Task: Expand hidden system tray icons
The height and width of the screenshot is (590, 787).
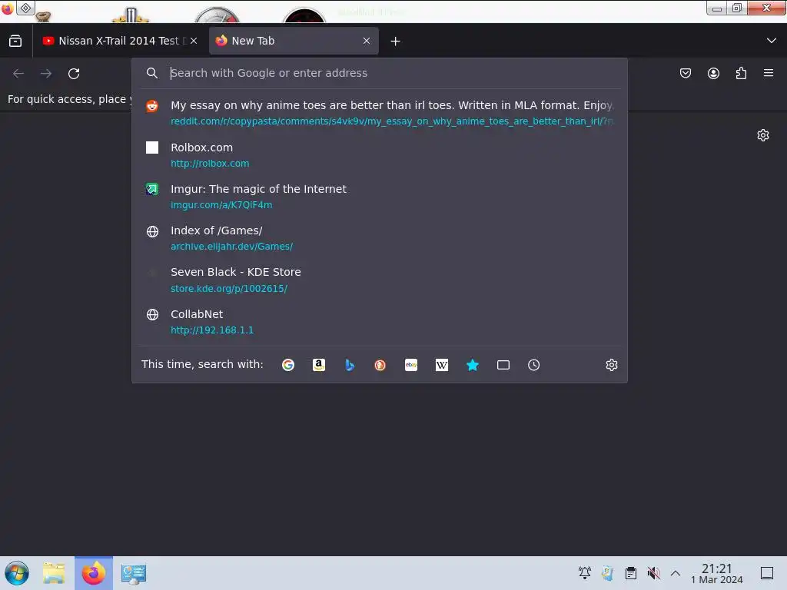Action: [x=676, y=573]
